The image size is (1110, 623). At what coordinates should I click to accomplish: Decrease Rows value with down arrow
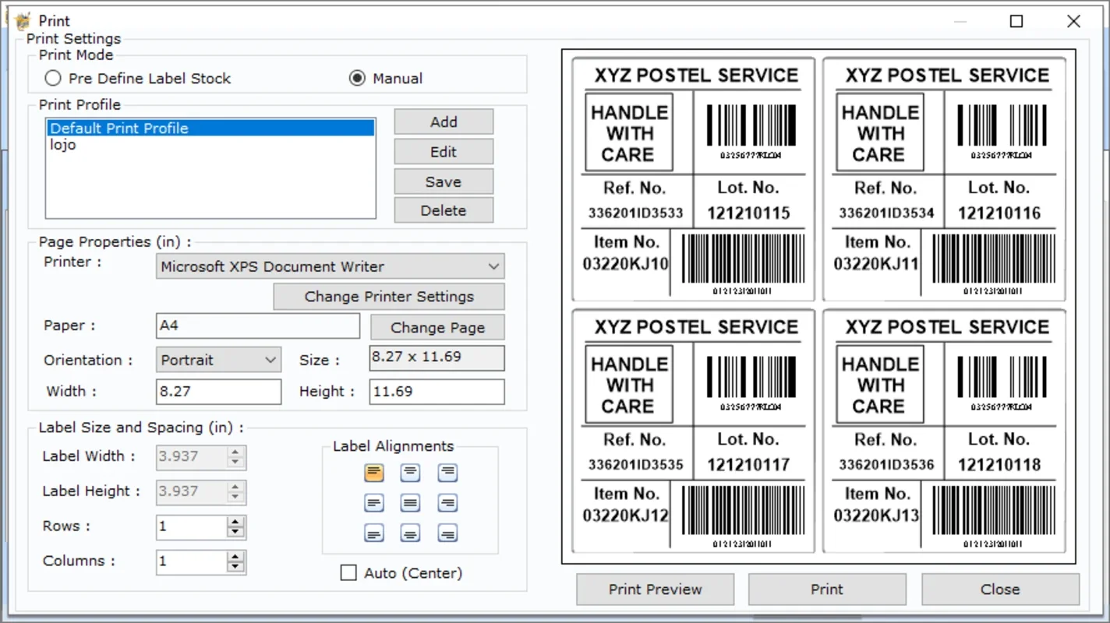[x=235, y=533]
